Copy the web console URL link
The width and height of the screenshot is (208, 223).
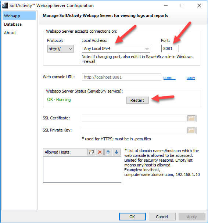[x=191, y=78]
